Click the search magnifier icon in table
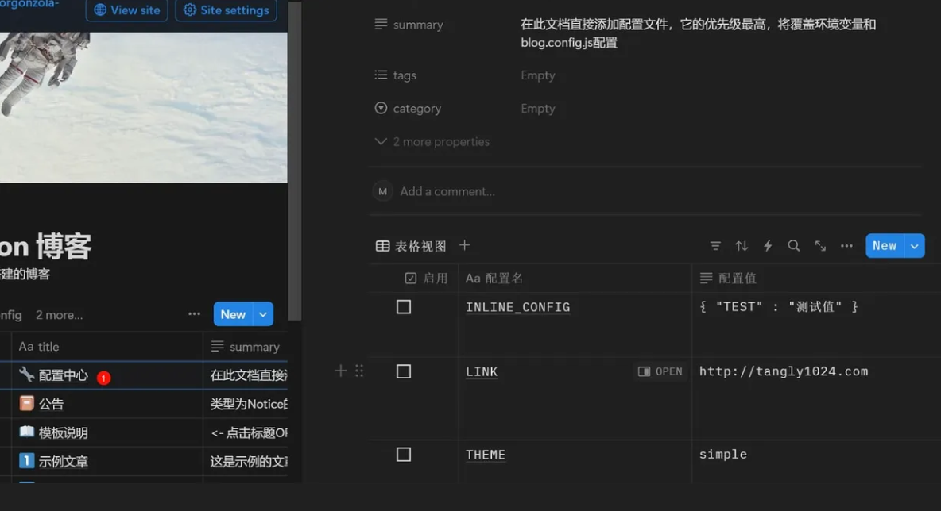The image size is (941, 511). (794, 246)
